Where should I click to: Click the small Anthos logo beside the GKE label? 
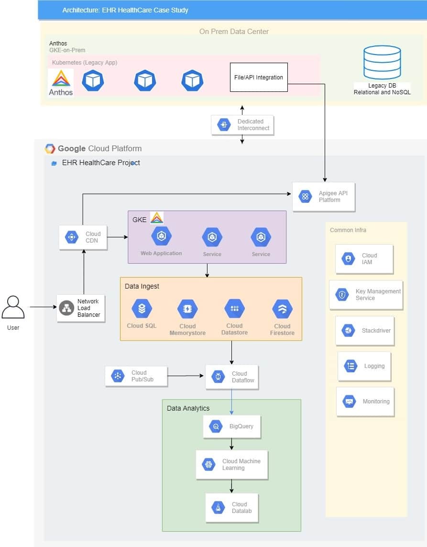pyautogui.click(x=157, y=218)
